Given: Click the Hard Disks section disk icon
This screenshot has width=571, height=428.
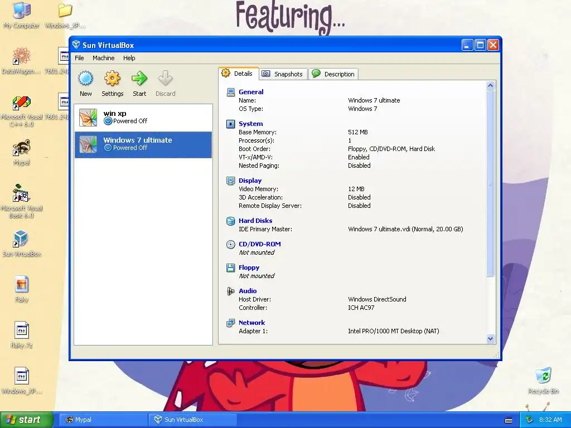Looking at the screenshot, I should [230, 221].
